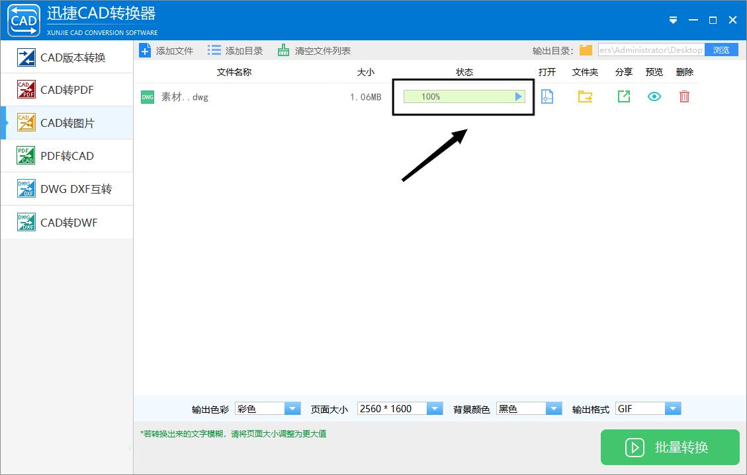The width and height of the screenshot is (747, 475).
Task: Open output folder for 素材..dwg
Action: tap(585, 96)
